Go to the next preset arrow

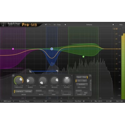(113, 25)
